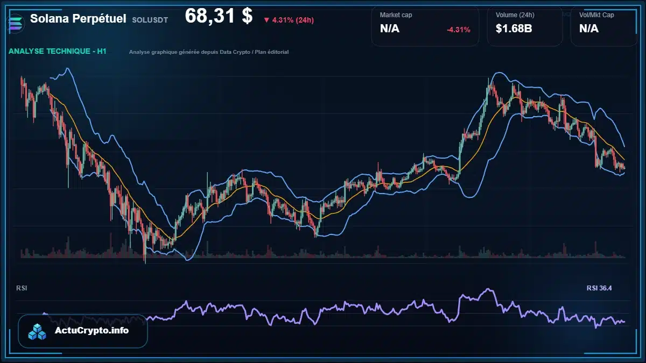The image size is (646, 363).
Task: Click the SOLUSDT ticker symbol
Action: [x=150, y=20]
